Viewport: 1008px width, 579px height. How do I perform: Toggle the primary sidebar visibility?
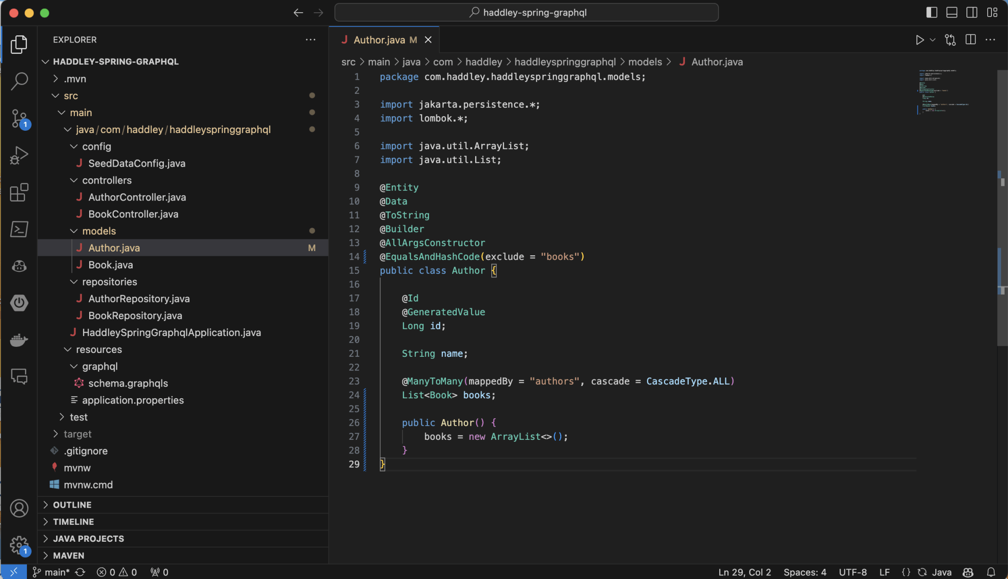point(932,13)
